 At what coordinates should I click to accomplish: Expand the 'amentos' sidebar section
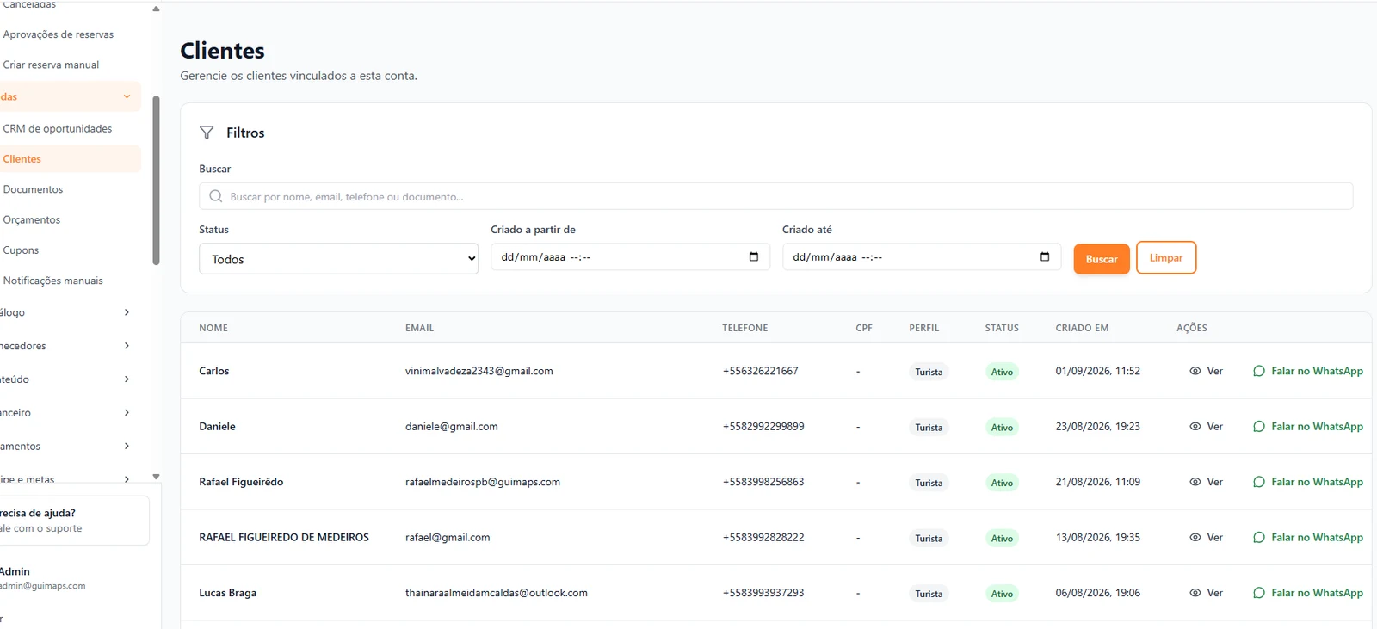(127, 447)
